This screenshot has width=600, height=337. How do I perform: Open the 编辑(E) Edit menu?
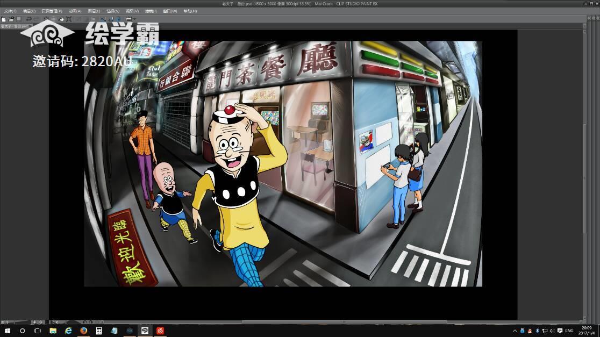(x=29, y=11)
